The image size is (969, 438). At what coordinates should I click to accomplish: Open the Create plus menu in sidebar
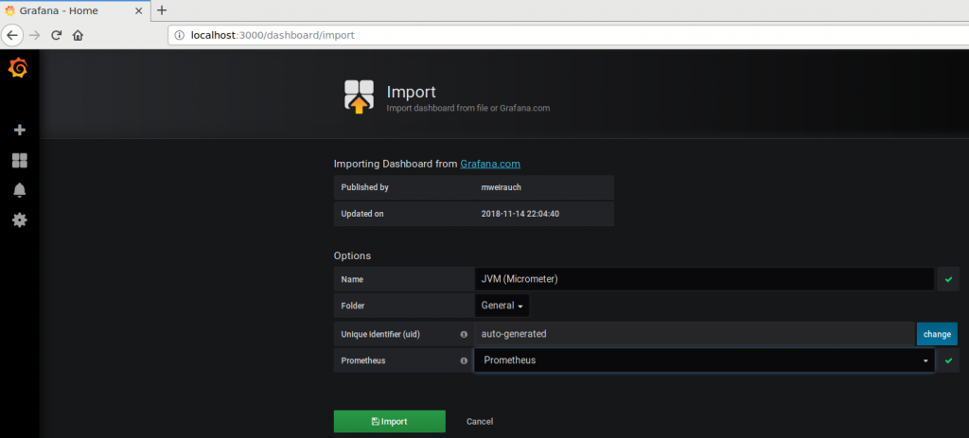tap(19, 130)
